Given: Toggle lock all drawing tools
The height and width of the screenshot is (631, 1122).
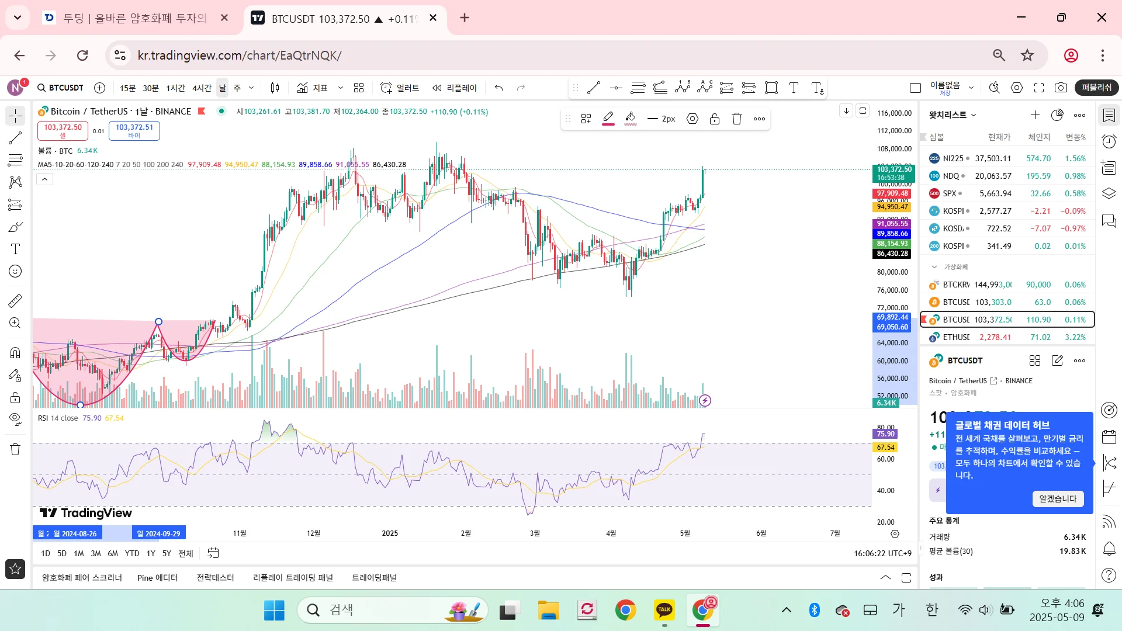Looking at the screenshot, I should (x=15, y=398).
